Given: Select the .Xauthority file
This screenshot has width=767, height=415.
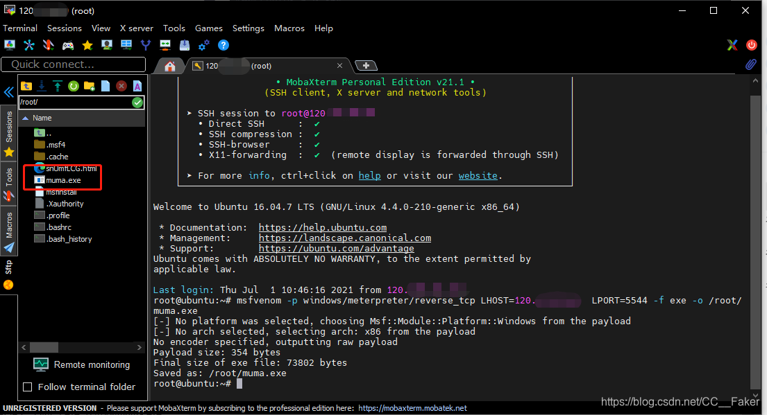Looking at the screenshot, I should (x=59, y=204).
